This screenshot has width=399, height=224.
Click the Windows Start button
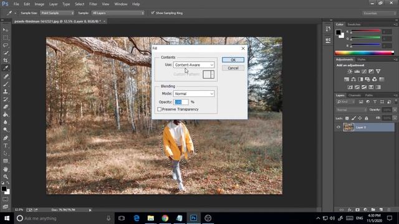pos(7,218)
